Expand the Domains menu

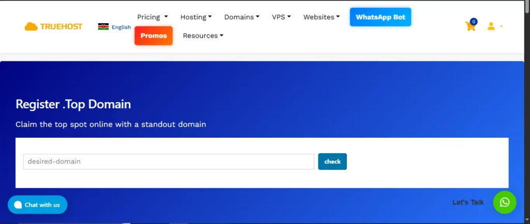tap(242, 17)
